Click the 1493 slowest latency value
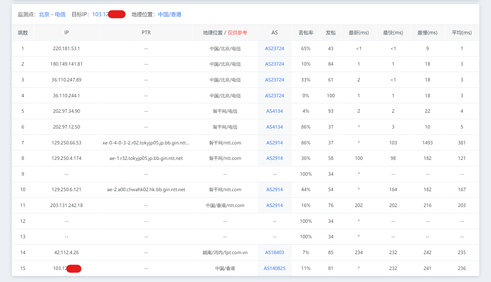 [x=428, y=143]
